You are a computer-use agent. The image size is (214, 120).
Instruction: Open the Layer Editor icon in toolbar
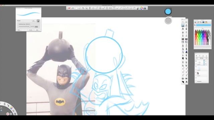pos(134,8)
